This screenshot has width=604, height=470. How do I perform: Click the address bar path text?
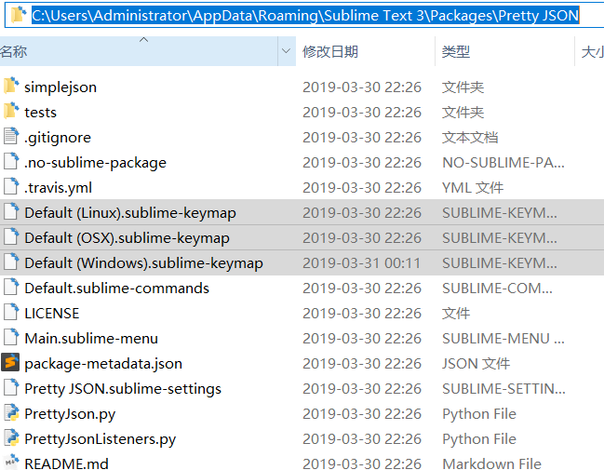pos(305,15)
